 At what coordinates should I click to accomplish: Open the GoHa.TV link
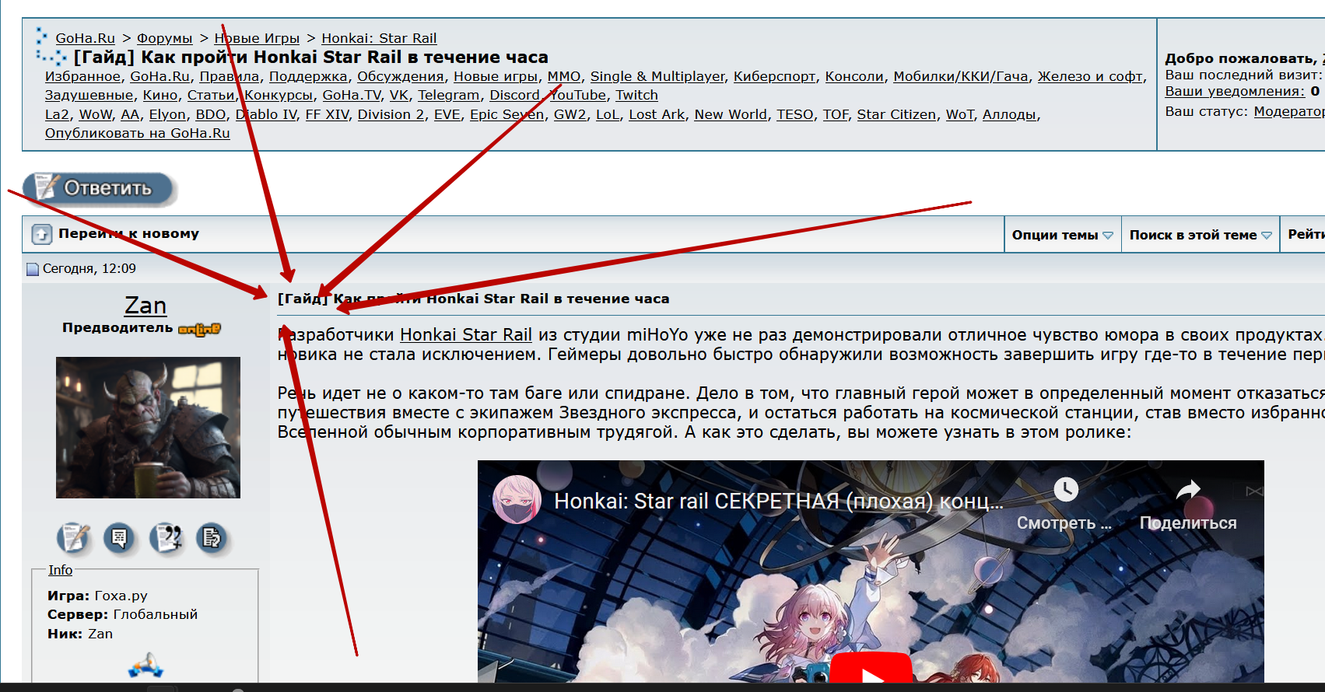(352, 95)
